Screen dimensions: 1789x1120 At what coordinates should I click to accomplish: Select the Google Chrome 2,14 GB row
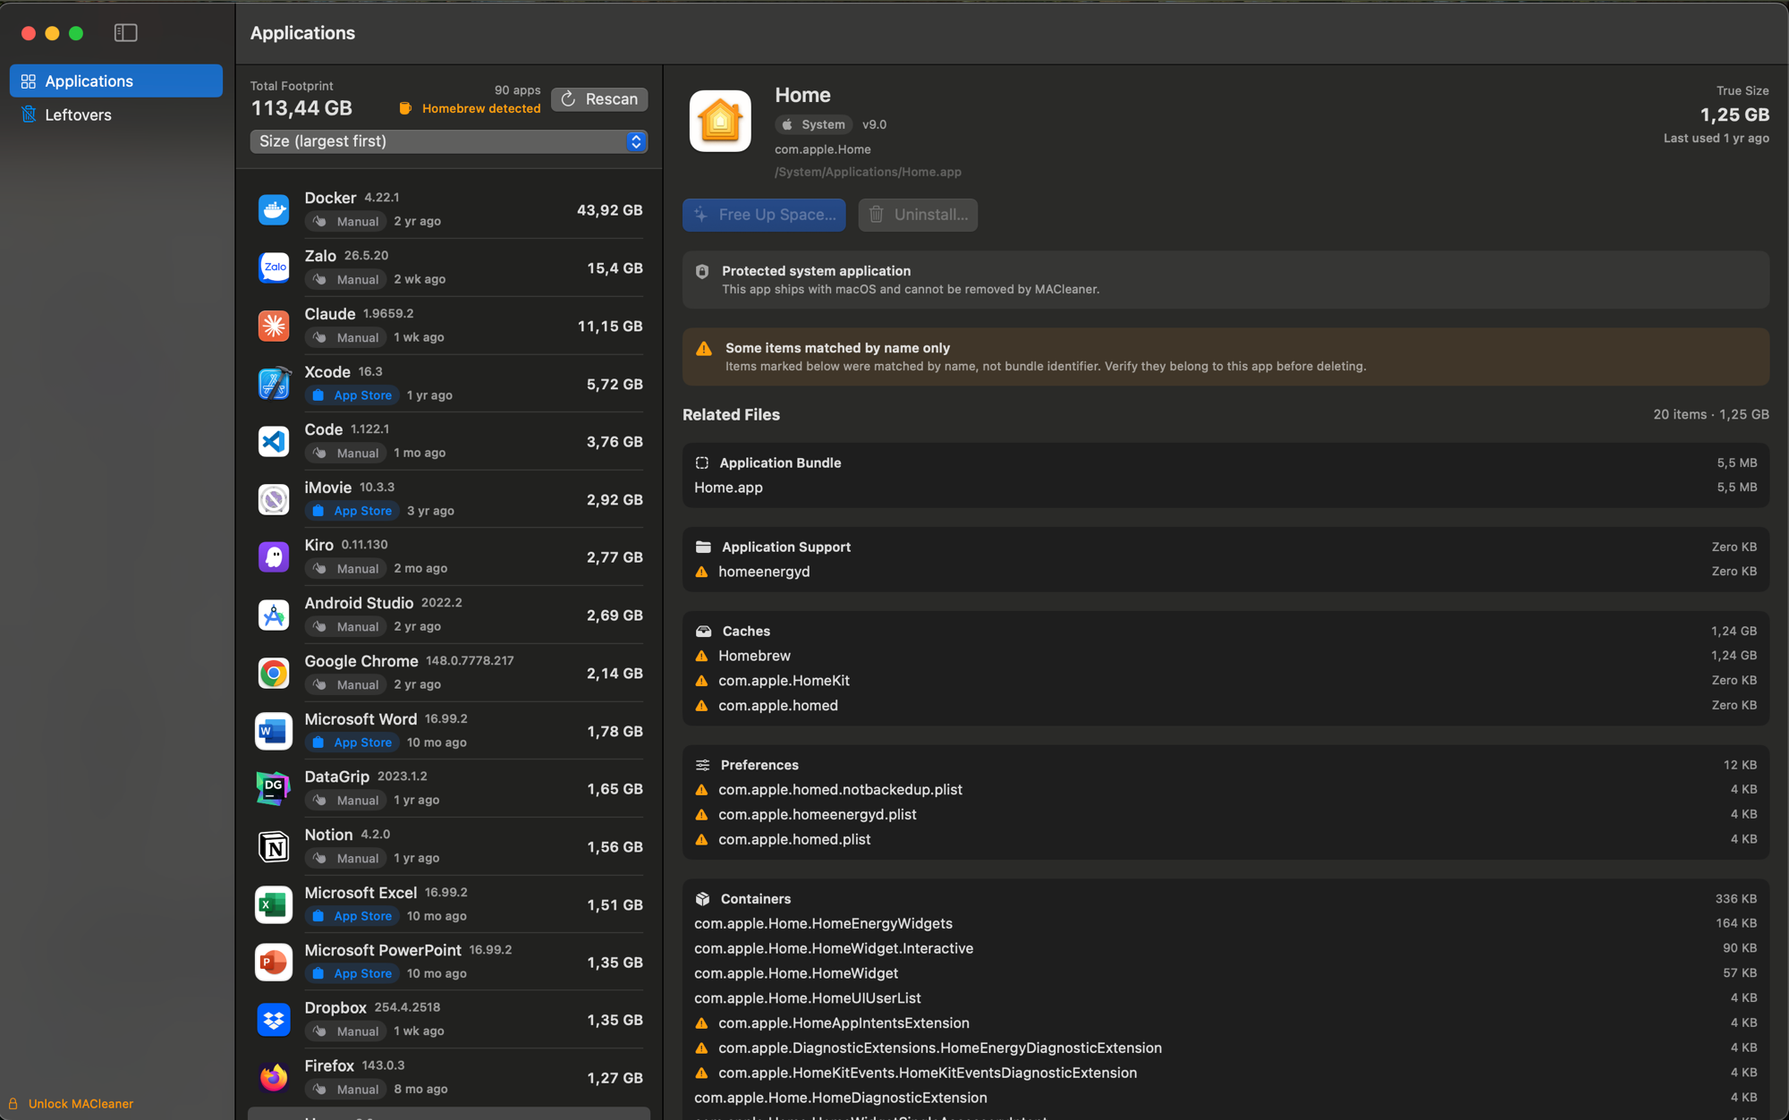coord(449,673)
